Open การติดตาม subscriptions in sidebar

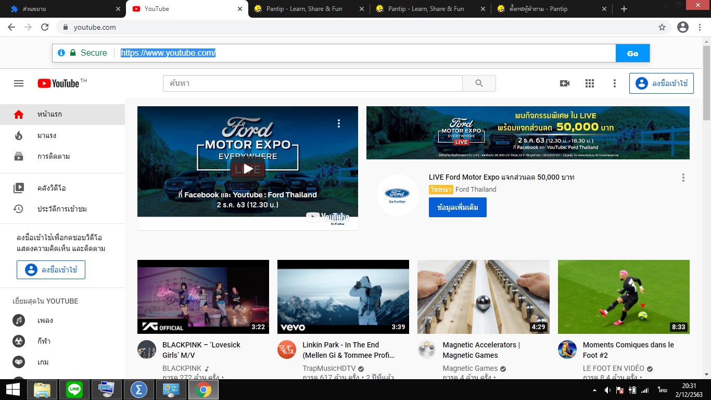click(62, 156)
